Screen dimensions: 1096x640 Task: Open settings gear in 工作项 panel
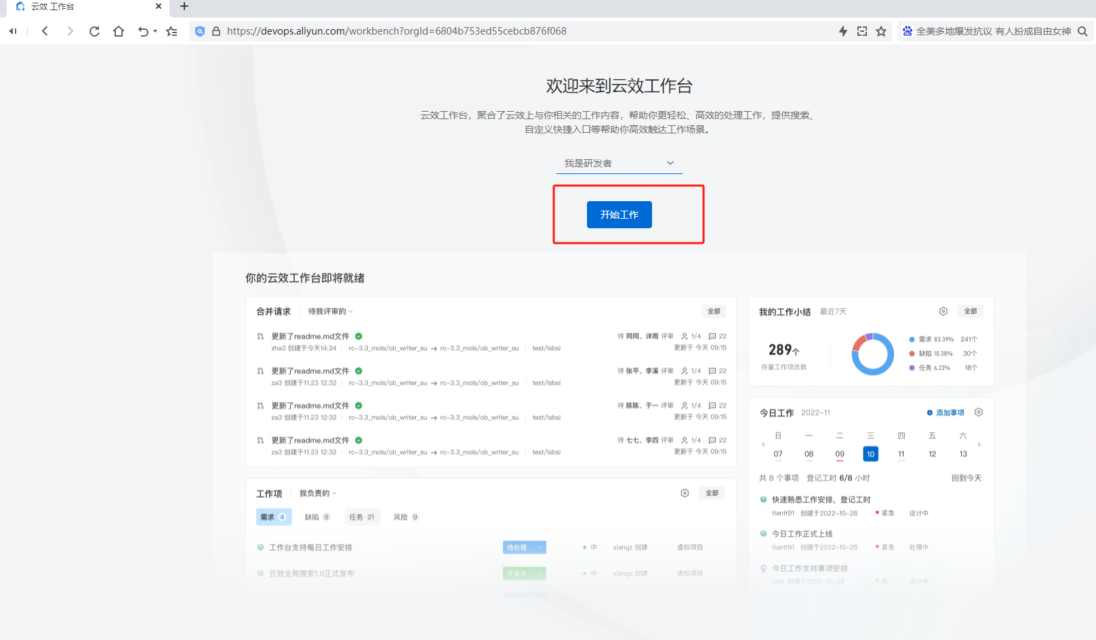point(685,493)
